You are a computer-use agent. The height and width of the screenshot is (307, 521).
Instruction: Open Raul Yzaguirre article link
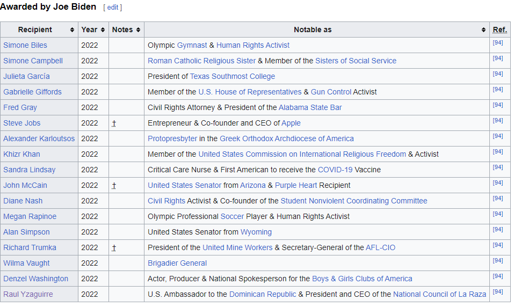tap(28, 295)
